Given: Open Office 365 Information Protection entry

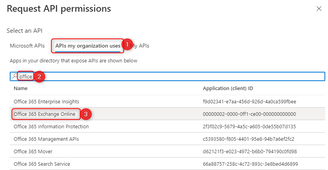Looking at the screenshot, I should [x=51, y=126].
